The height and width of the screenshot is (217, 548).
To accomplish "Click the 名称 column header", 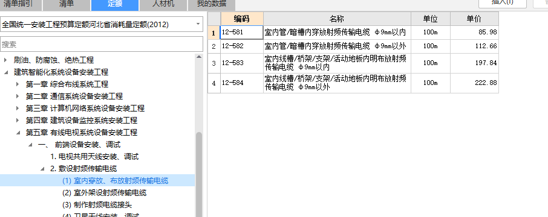I will pos(337,19).
